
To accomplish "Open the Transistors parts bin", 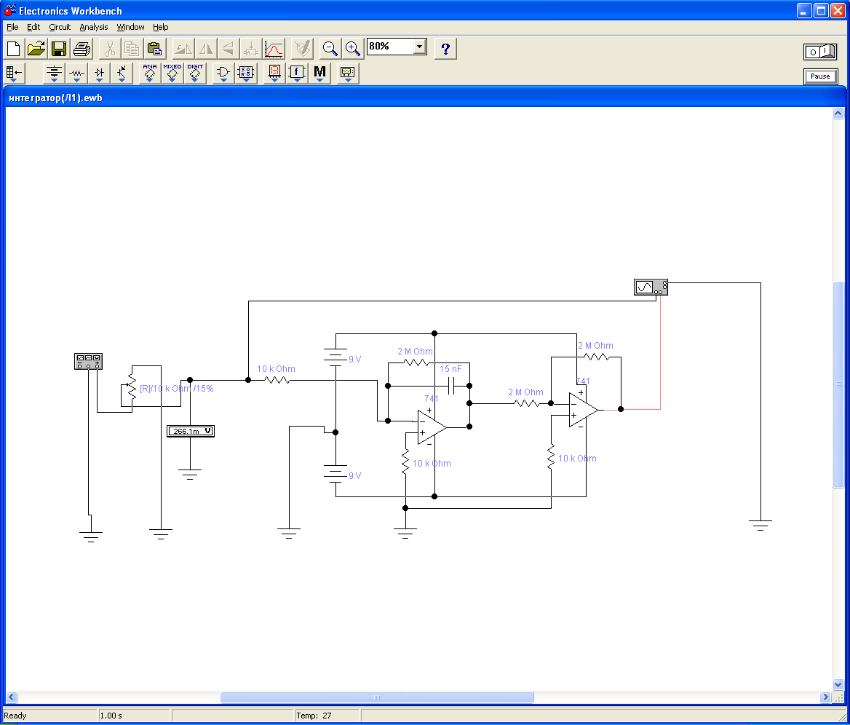I will [122, 73].
